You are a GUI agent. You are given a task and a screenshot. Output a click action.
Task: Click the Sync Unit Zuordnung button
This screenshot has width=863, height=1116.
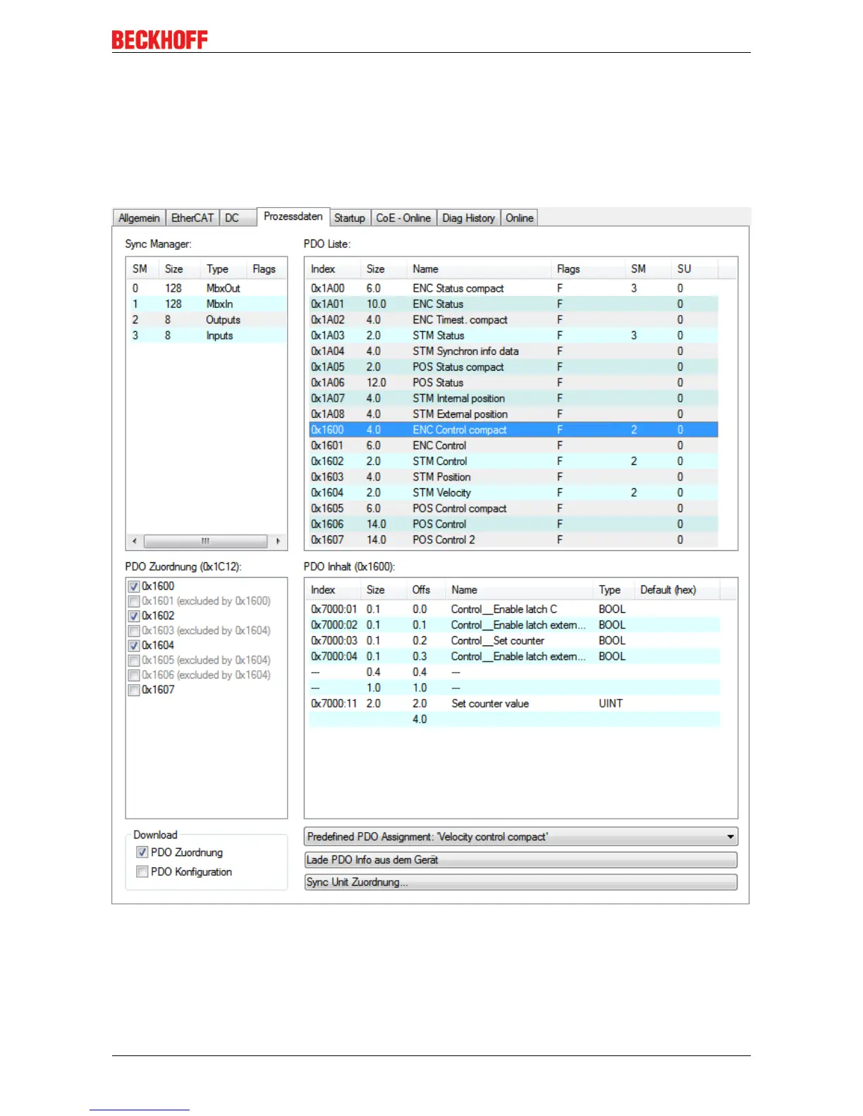pyautogui.click(x=521, y=882)
